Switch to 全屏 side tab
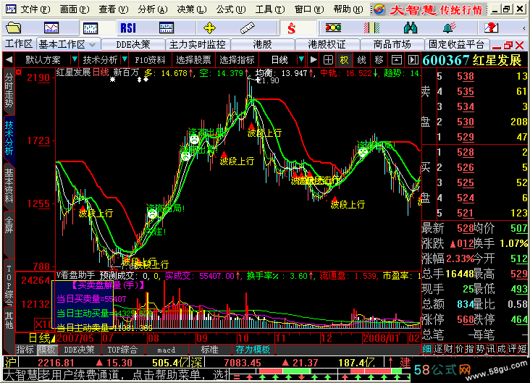The width and height of the screenshot is (530, 383). (9, 226)
